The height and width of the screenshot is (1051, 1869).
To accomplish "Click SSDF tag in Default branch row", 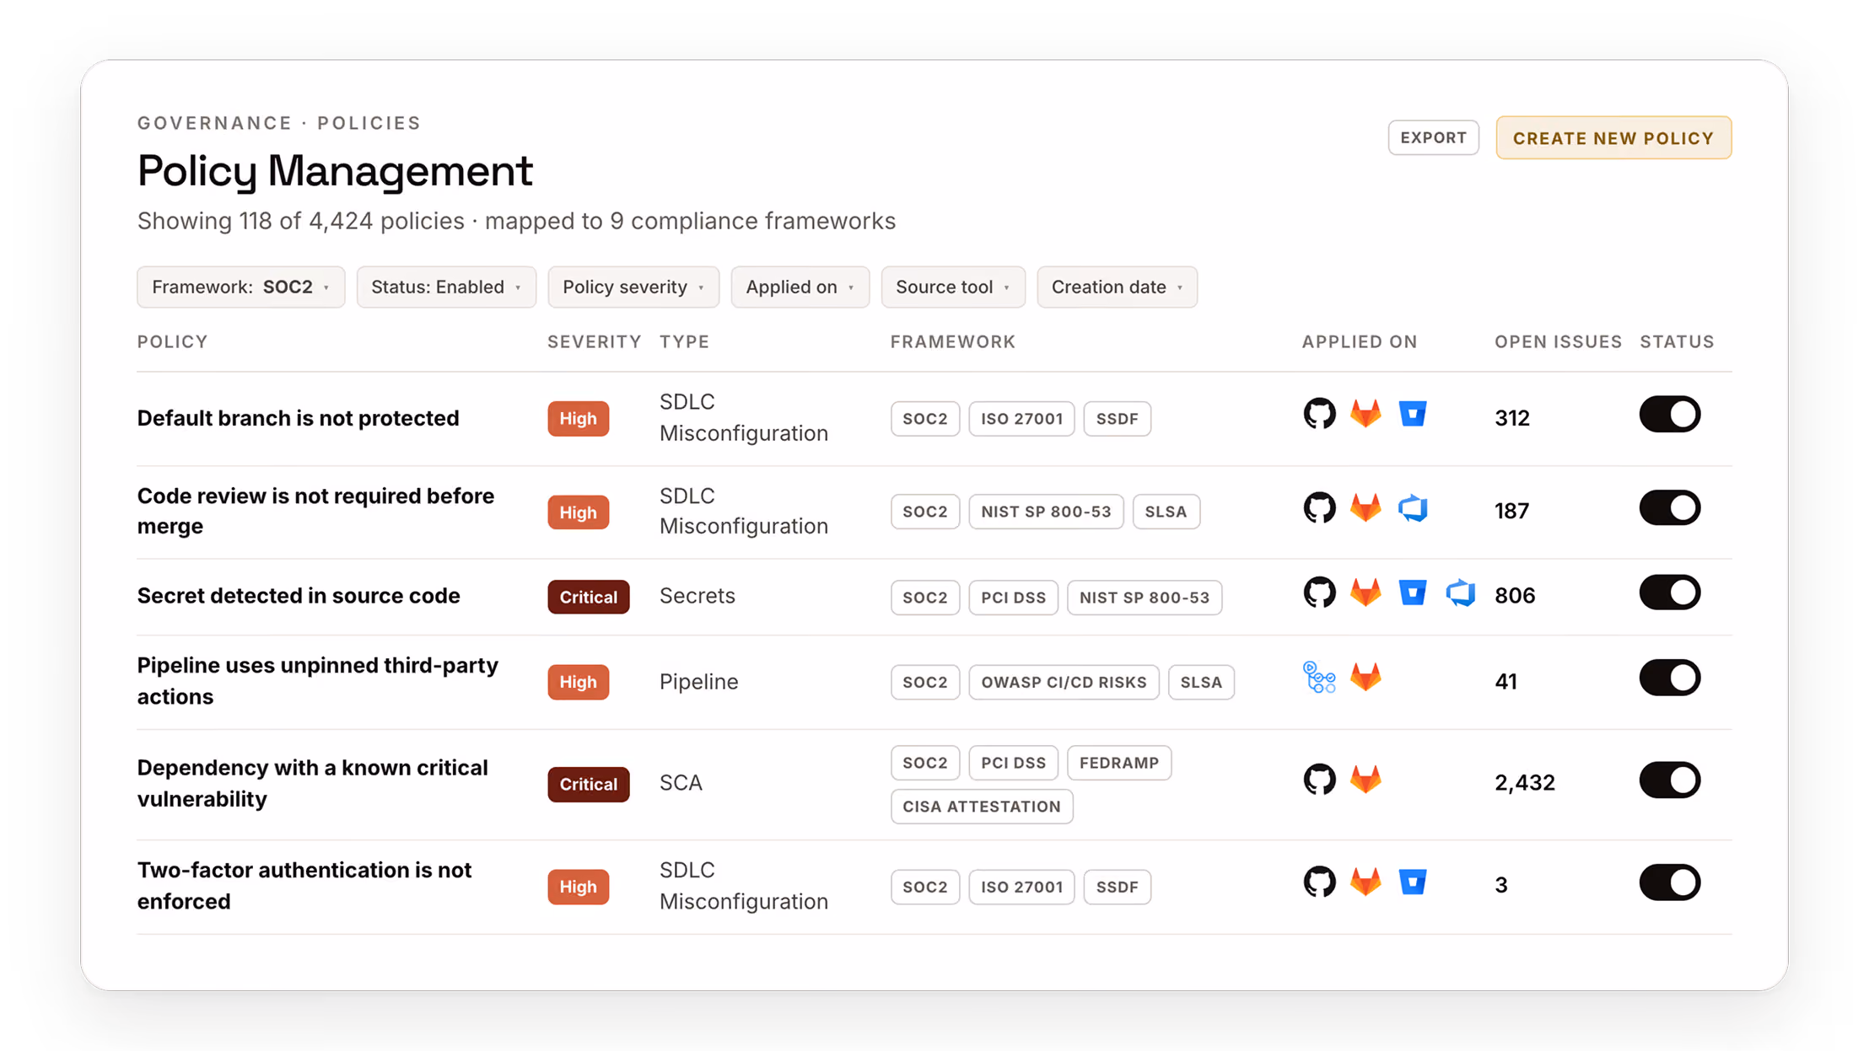I will point(1117,419).
